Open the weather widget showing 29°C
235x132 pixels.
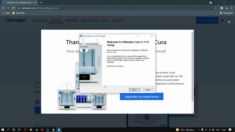(186, 130)
